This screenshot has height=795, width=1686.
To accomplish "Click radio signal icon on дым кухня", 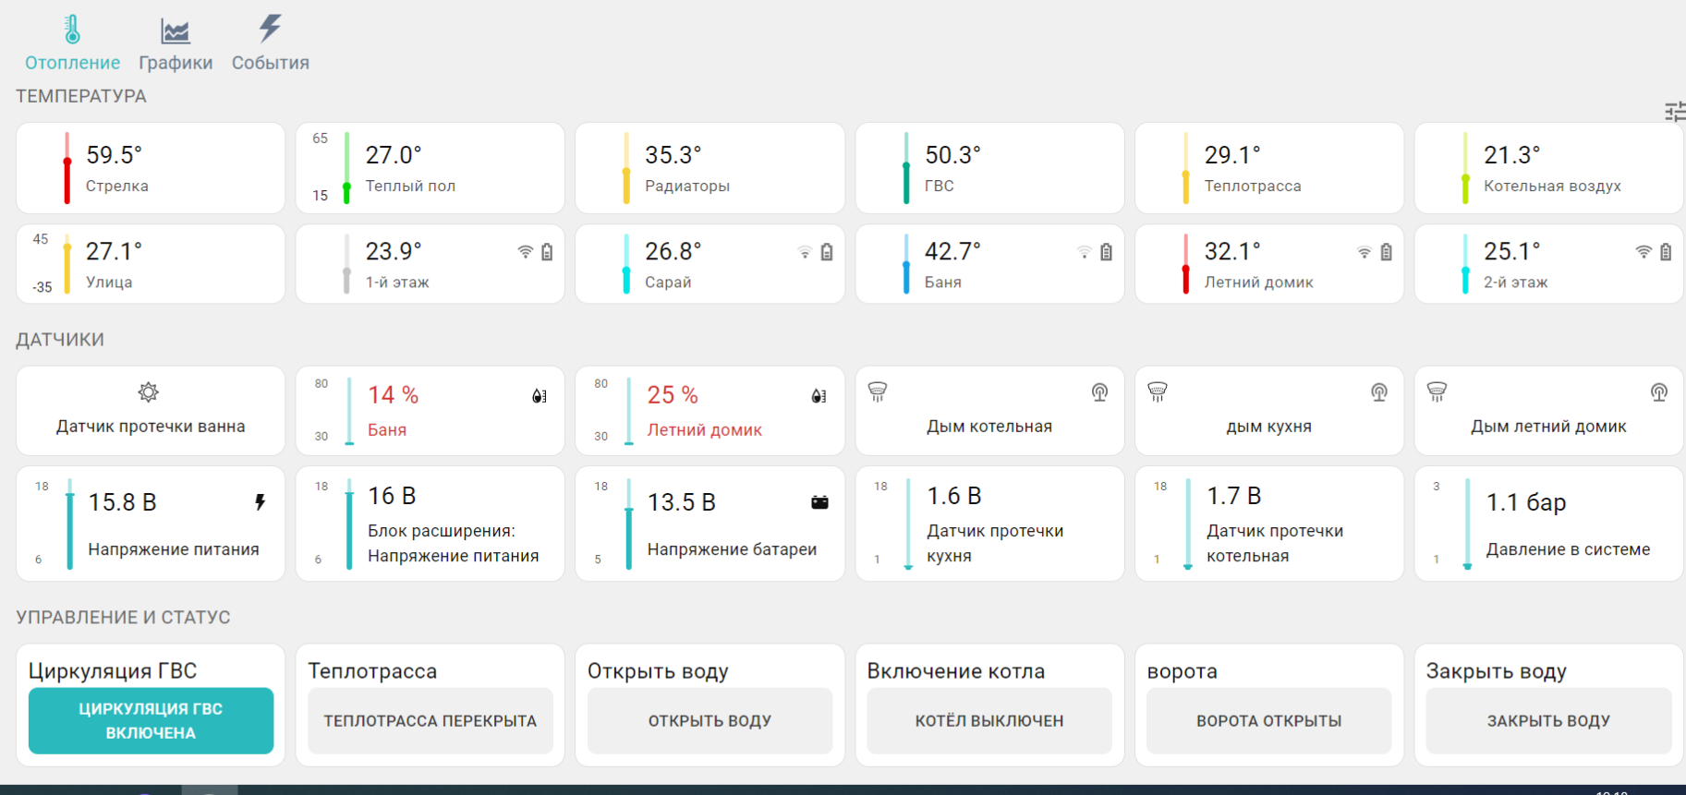I will click(x=1379, y=392).
